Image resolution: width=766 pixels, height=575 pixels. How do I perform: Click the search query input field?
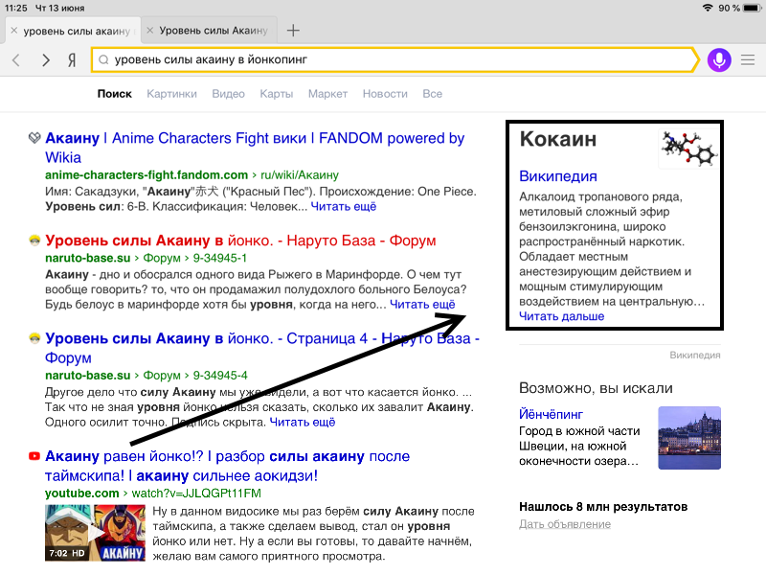coord(394,59)
